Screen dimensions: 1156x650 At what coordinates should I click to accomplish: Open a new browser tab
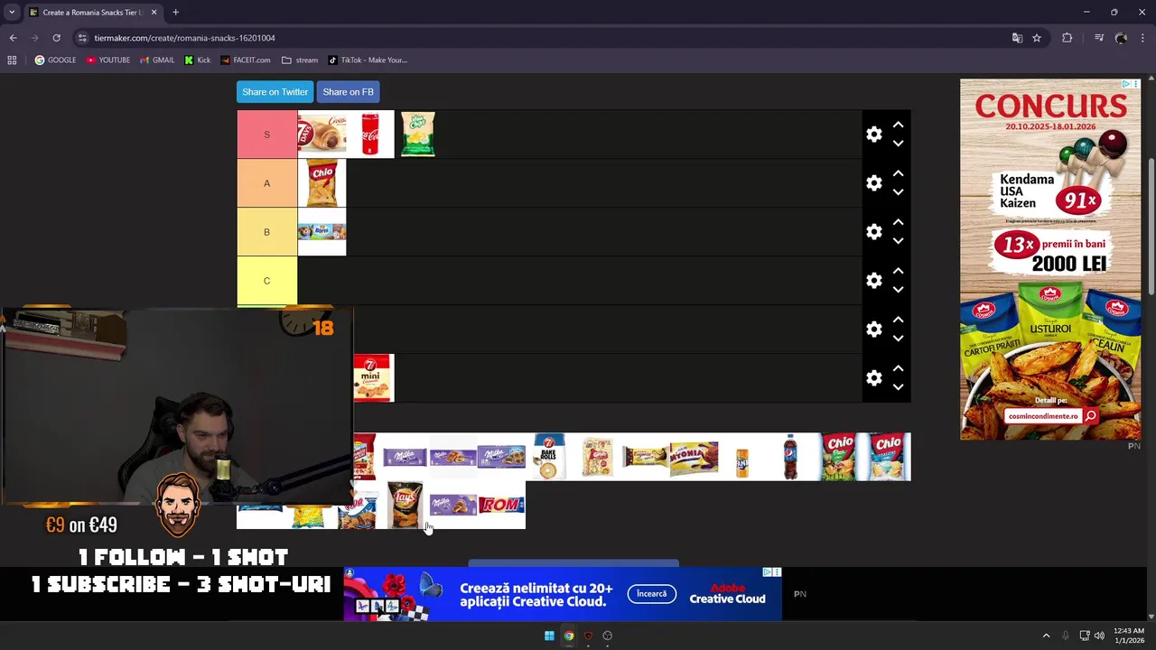point(175,12)
